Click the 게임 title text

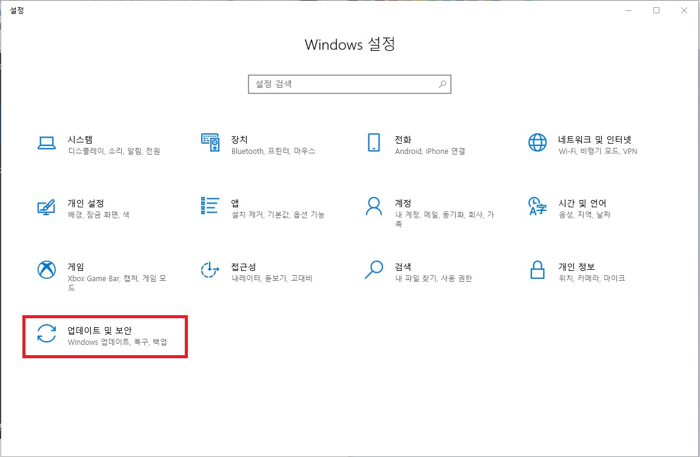(75, 267)
